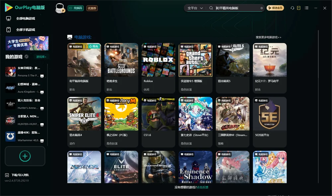Expand the 全平台 platform dropdown
Image resolution: width=332 pixels, height=196 pixels.
pyautogui.click(x=195, y=8)
